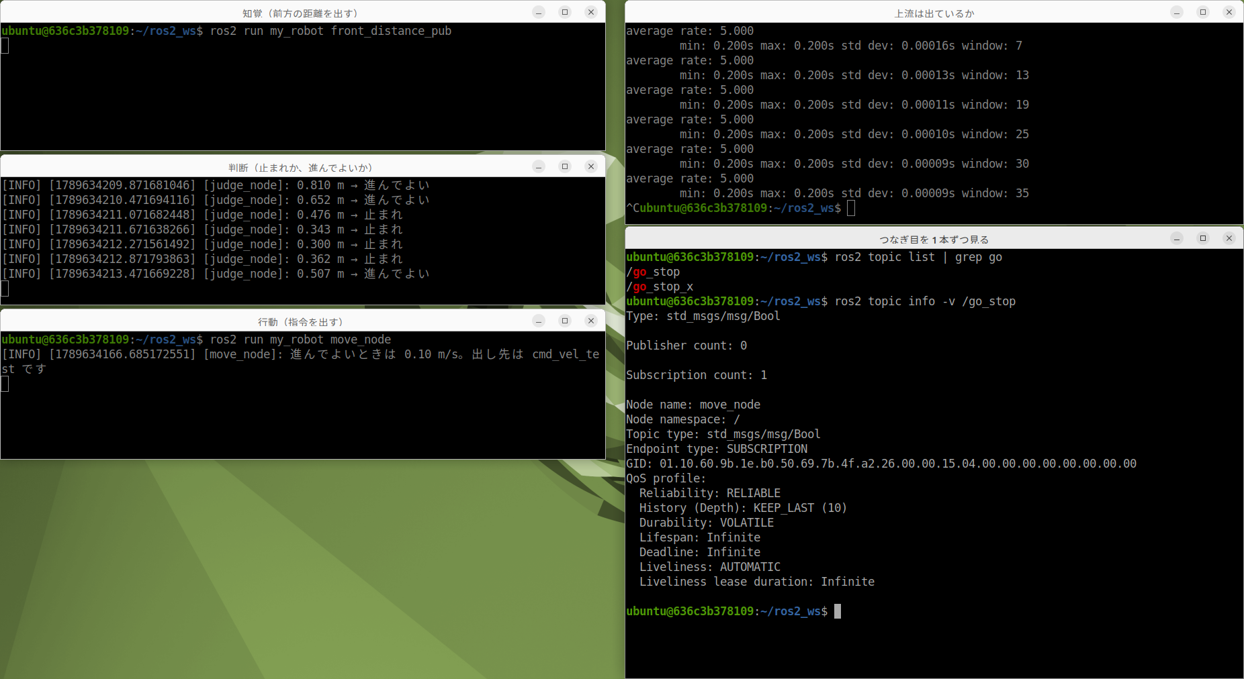Image resolution: width=1244 pixels, height=679 pixels.
Task: Minimize the 上流は出ているか window
Action: click(x=1177, y=12)
